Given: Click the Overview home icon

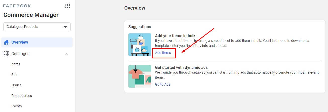Looking at the screenshot, I should [x=7, y=42].
